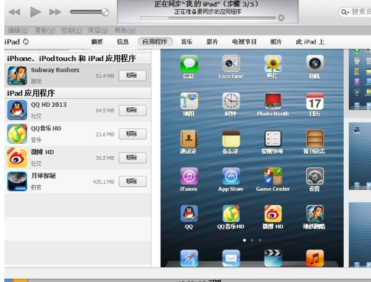Select the middle home screen page thumbnail

360,156
